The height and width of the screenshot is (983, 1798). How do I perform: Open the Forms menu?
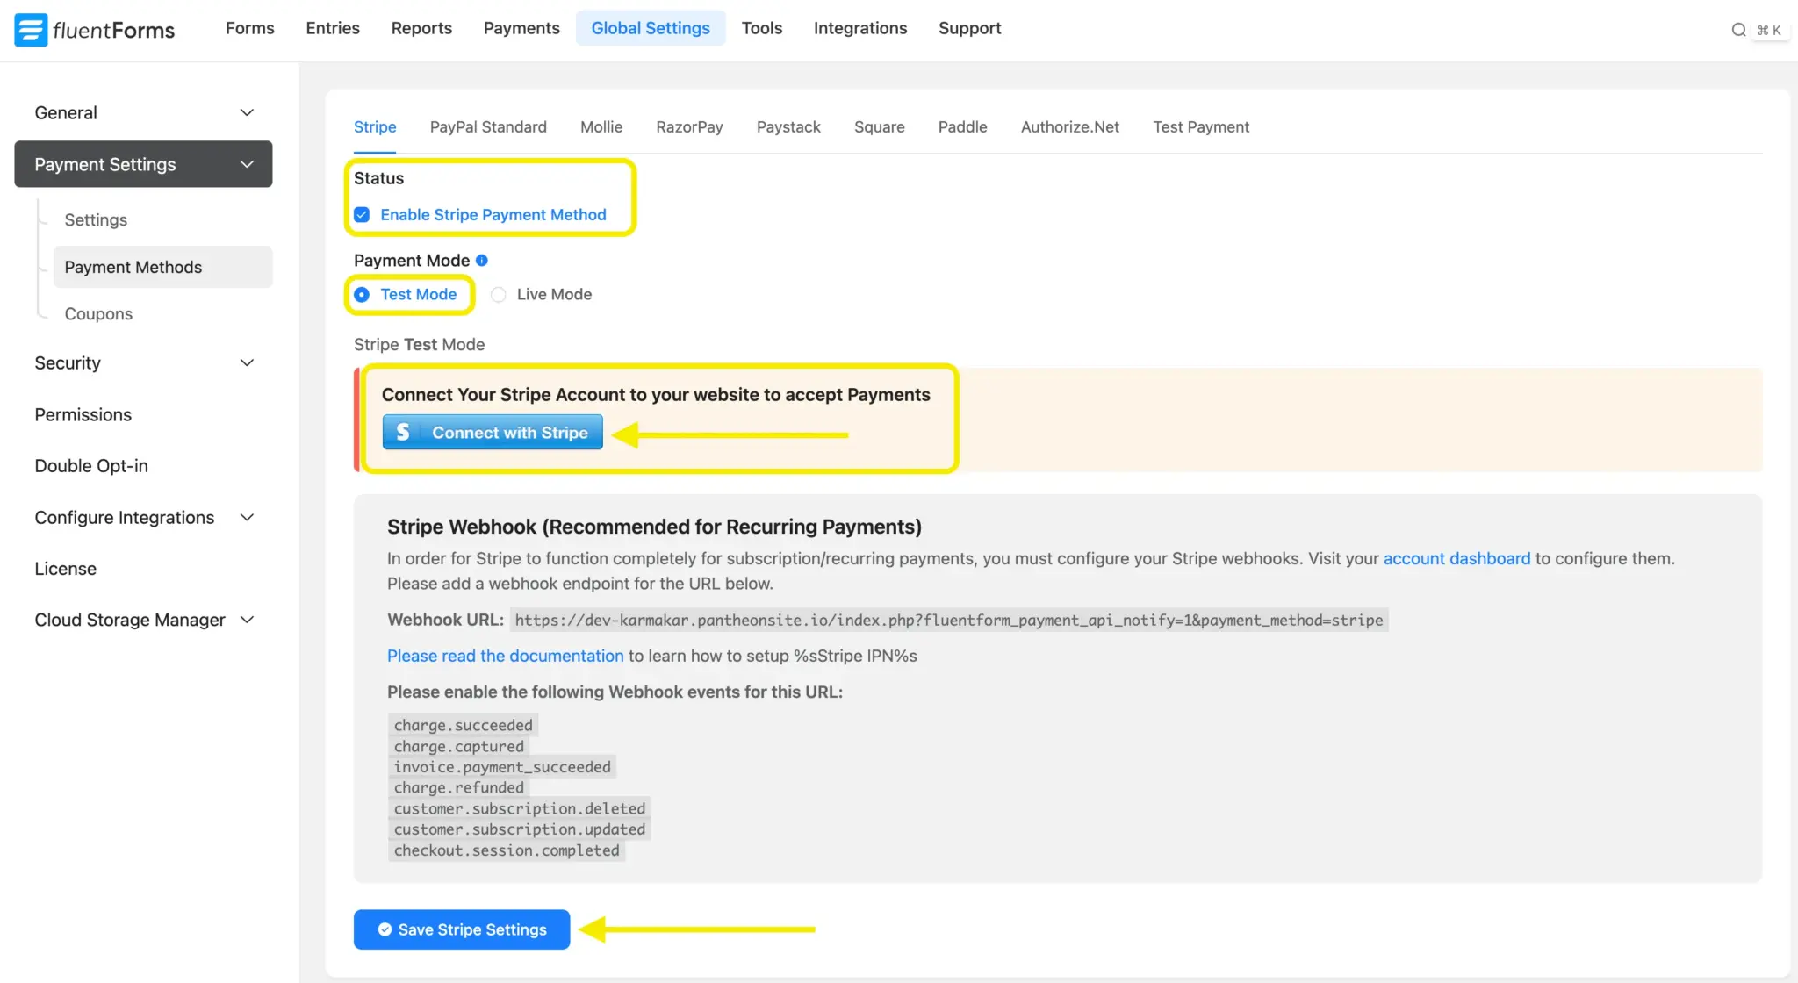coord(249,28)
